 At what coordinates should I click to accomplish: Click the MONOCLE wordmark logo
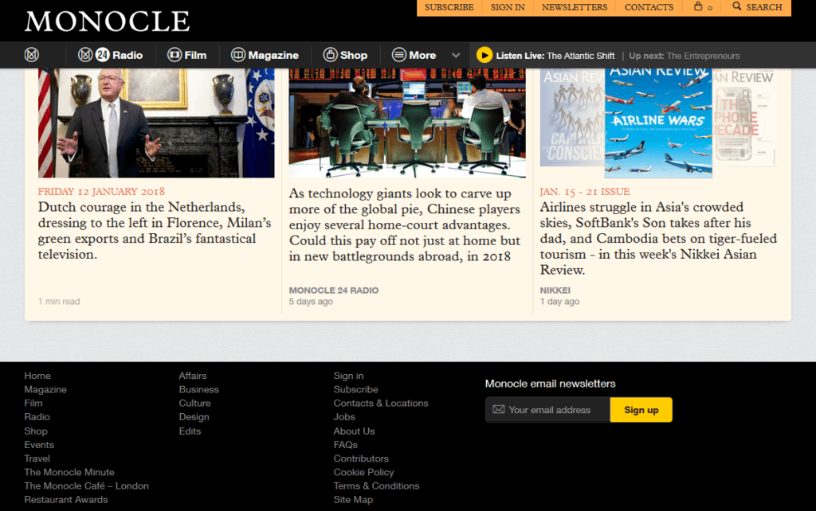pos(107,21)
